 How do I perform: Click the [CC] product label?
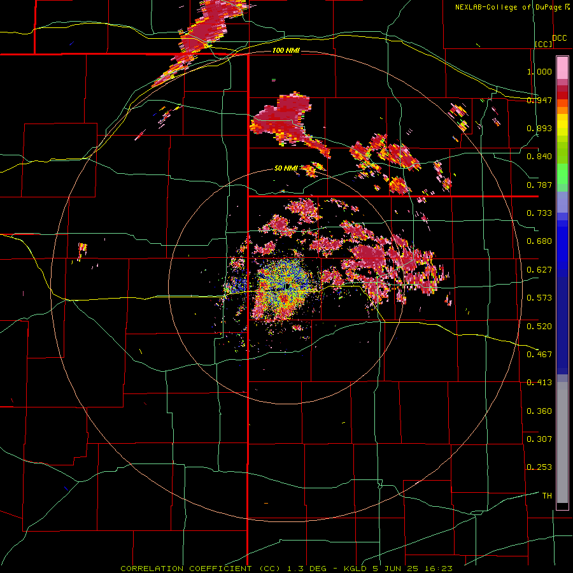[x=544, y=44]
